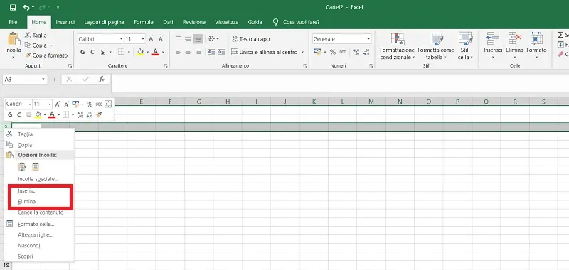Toggle ribbon align text right

(198, 52)
